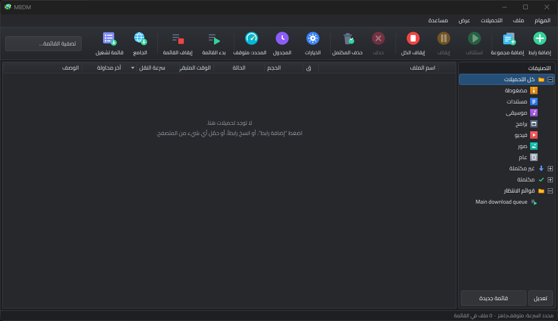Open Options (الخيارات) gear icon
The image size is (558, 321).
tap(313, 39)
